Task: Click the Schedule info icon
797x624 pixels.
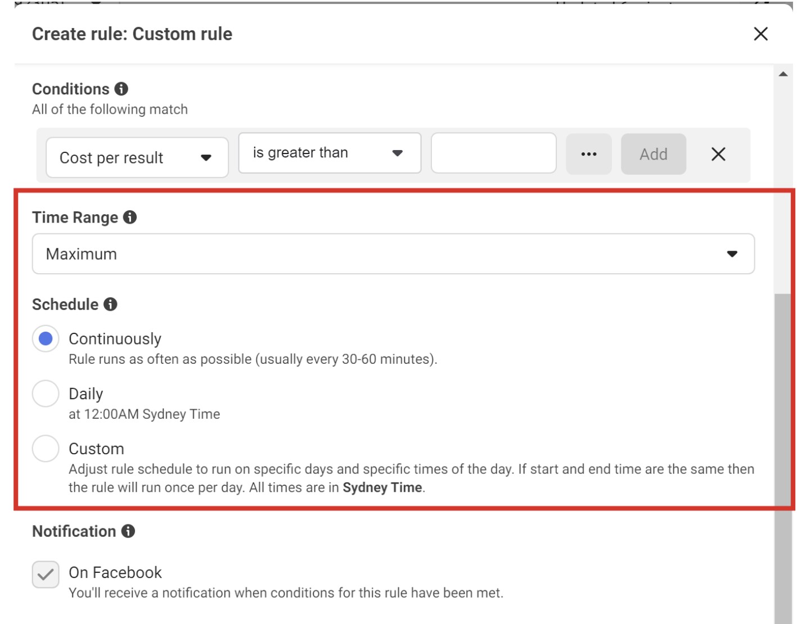Action: coord(111,304)
